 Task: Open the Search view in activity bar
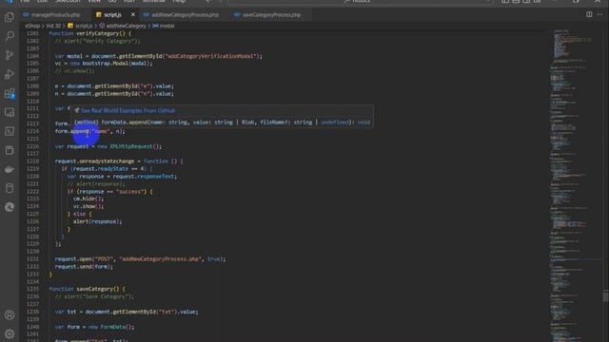tap(10, 36)
